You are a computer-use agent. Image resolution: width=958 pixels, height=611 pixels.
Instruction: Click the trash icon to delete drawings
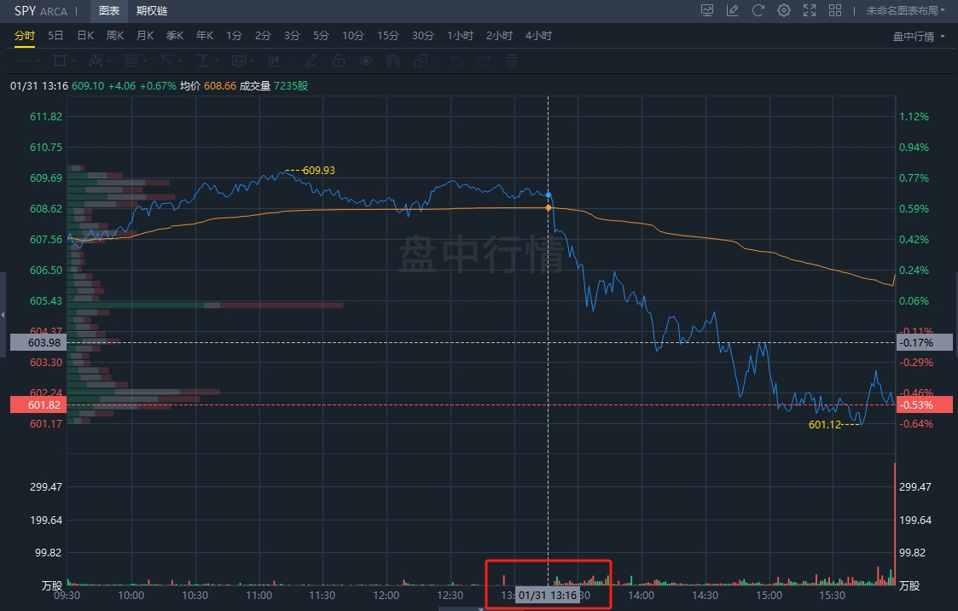tap(512, 61)
